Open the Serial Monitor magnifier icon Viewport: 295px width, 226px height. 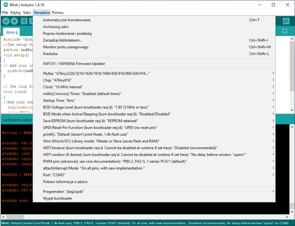[x=286, y=21]
